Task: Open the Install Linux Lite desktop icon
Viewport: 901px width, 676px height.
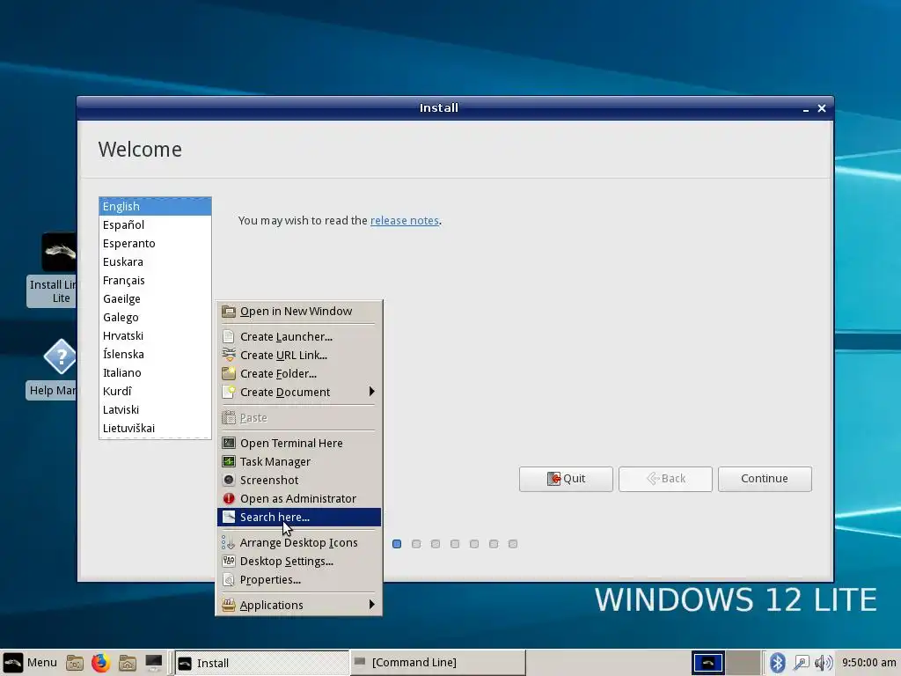Action: [x=52, y=269]
